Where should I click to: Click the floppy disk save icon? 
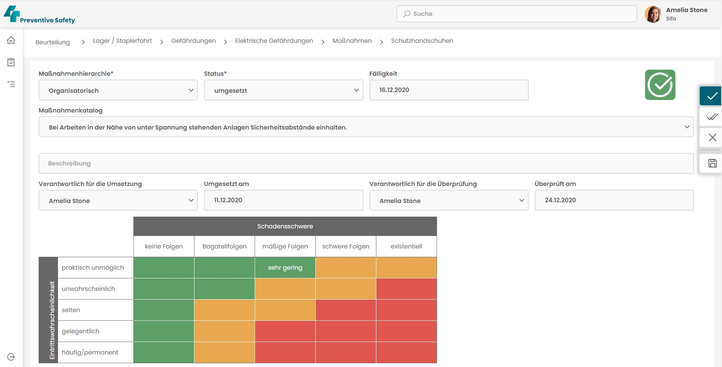pyautogui.click(x=712, y=163)
